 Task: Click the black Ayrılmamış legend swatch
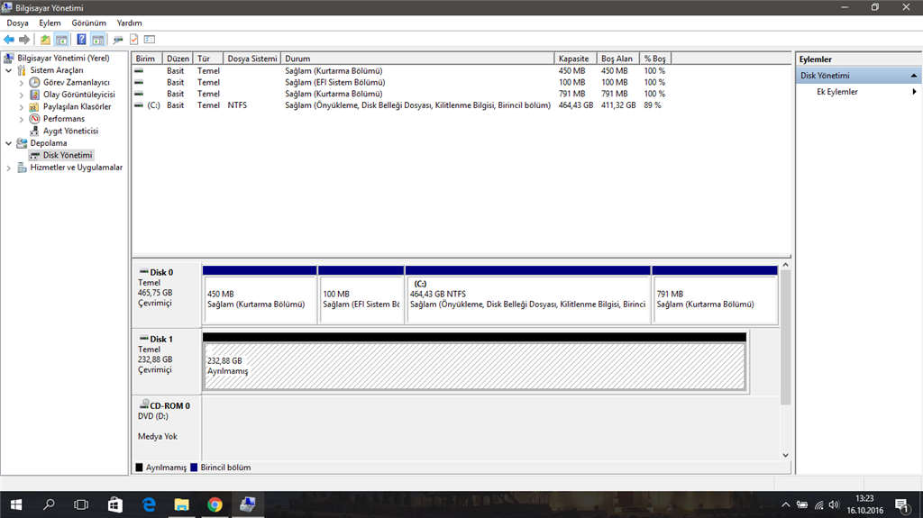click(x=140, y=468)
